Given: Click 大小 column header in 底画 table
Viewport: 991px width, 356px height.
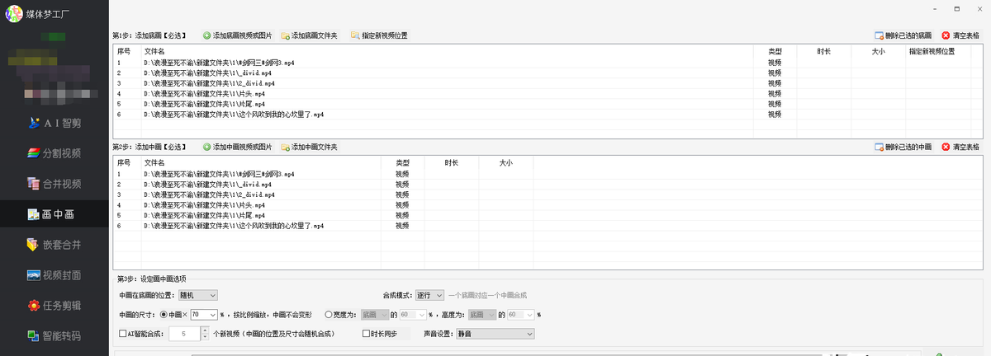Looking at the screenshot, I should pos(878,51).
